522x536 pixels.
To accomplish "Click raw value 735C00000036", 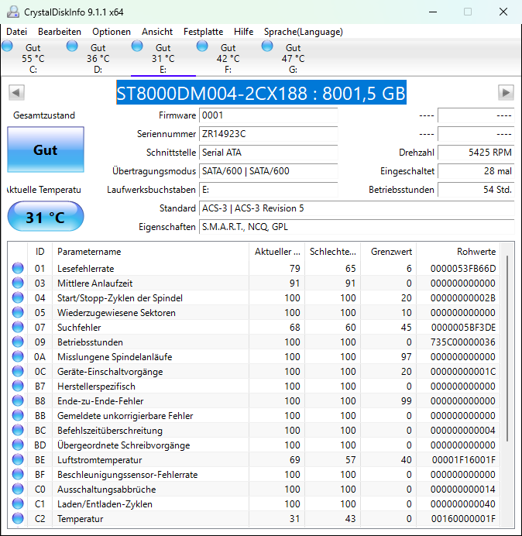I will 463,342.
